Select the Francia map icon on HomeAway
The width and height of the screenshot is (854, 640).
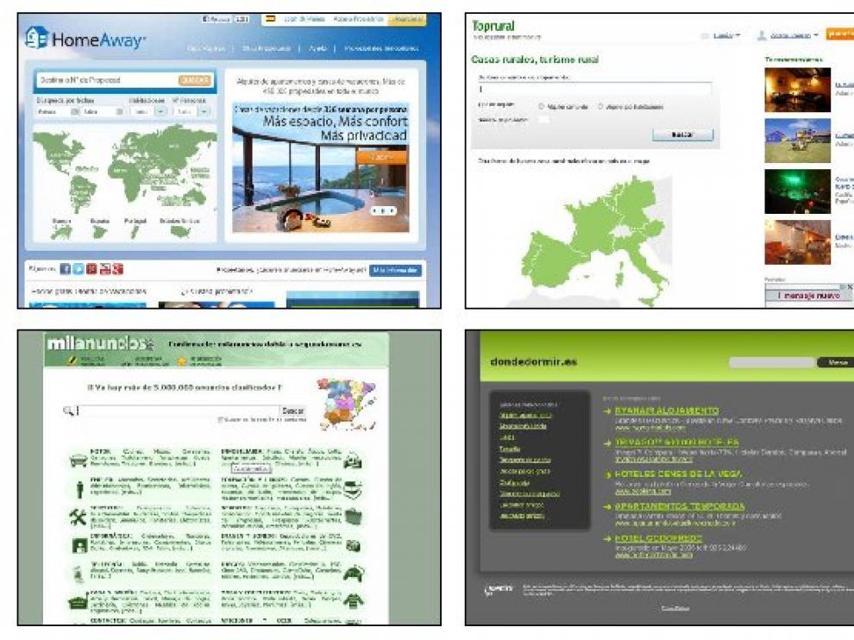(x=61, y=233)
